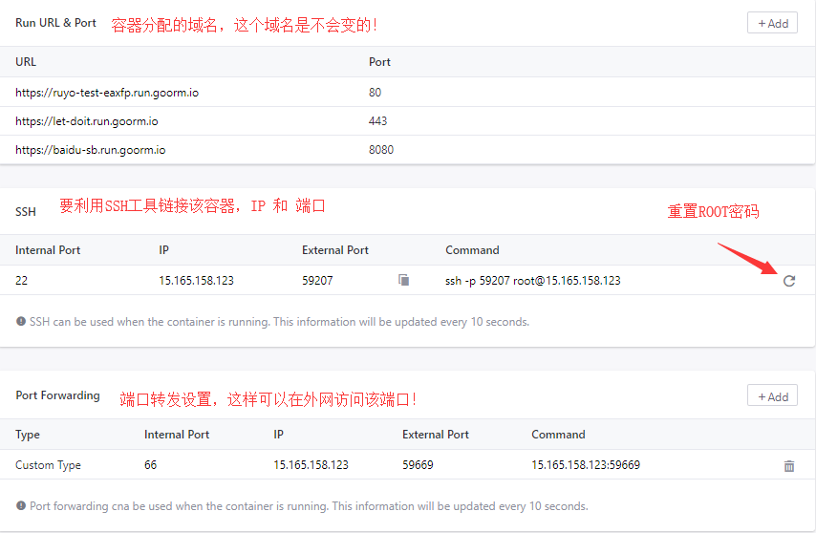
Task: Select port 80 cell
Action: pyautogui.click(x=375, y=93)
